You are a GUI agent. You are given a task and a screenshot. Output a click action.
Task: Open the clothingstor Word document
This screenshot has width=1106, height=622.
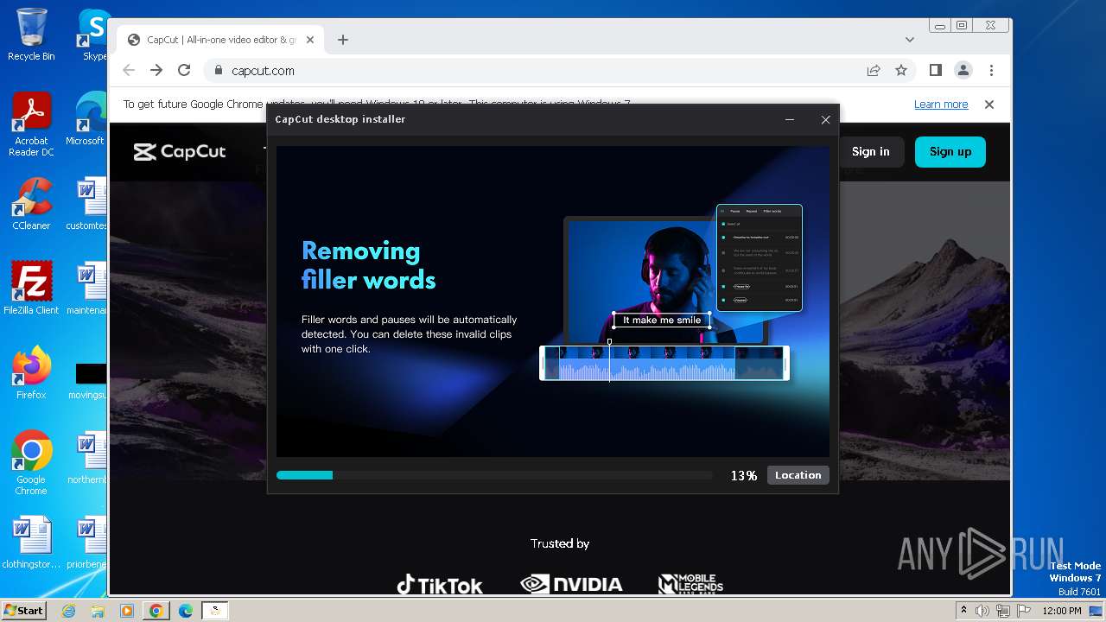pyautogui.click(x=31, y=543)
